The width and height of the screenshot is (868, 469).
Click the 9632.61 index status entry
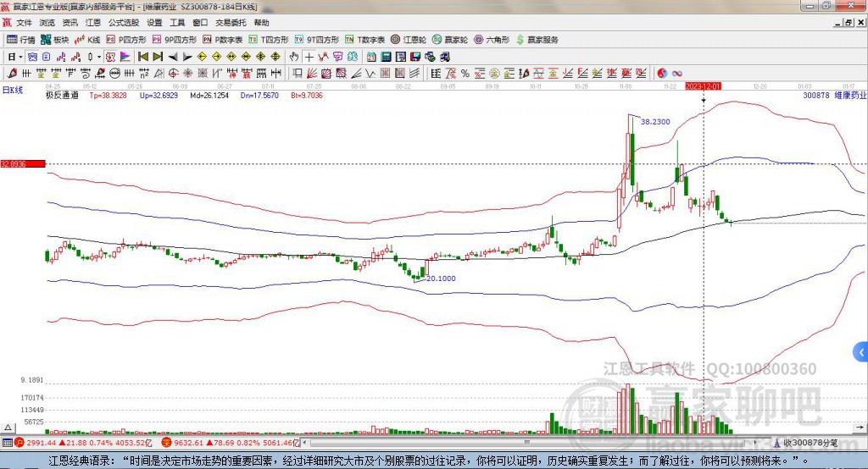pos(231,443)
